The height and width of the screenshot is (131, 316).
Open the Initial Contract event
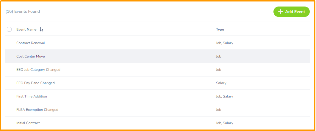point(28,123)
